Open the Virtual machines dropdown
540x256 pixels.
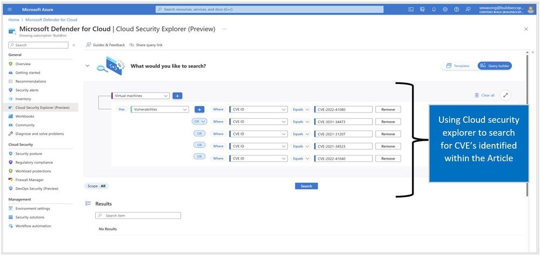point(140,96)
